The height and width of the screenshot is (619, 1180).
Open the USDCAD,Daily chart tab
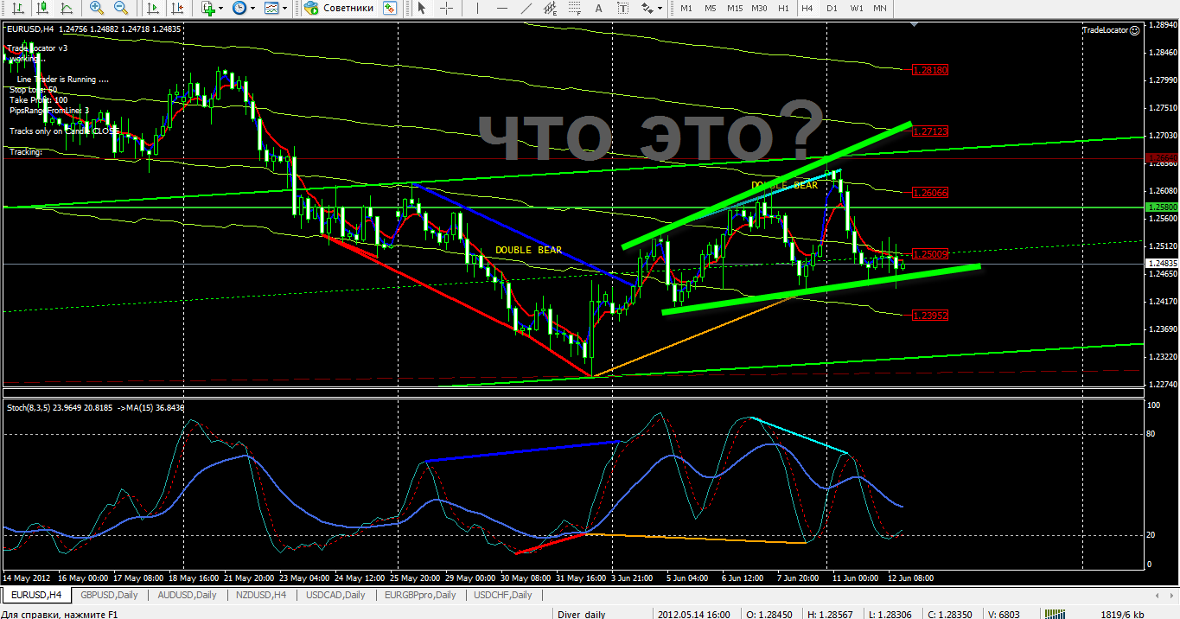pos(335,595)
